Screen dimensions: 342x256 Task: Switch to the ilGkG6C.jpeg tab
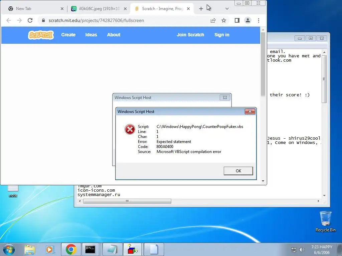[100, 9]
